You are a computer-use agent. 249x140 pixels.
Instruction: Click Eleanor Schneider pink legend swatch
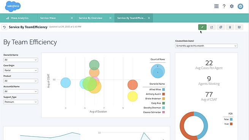point(163,112)
